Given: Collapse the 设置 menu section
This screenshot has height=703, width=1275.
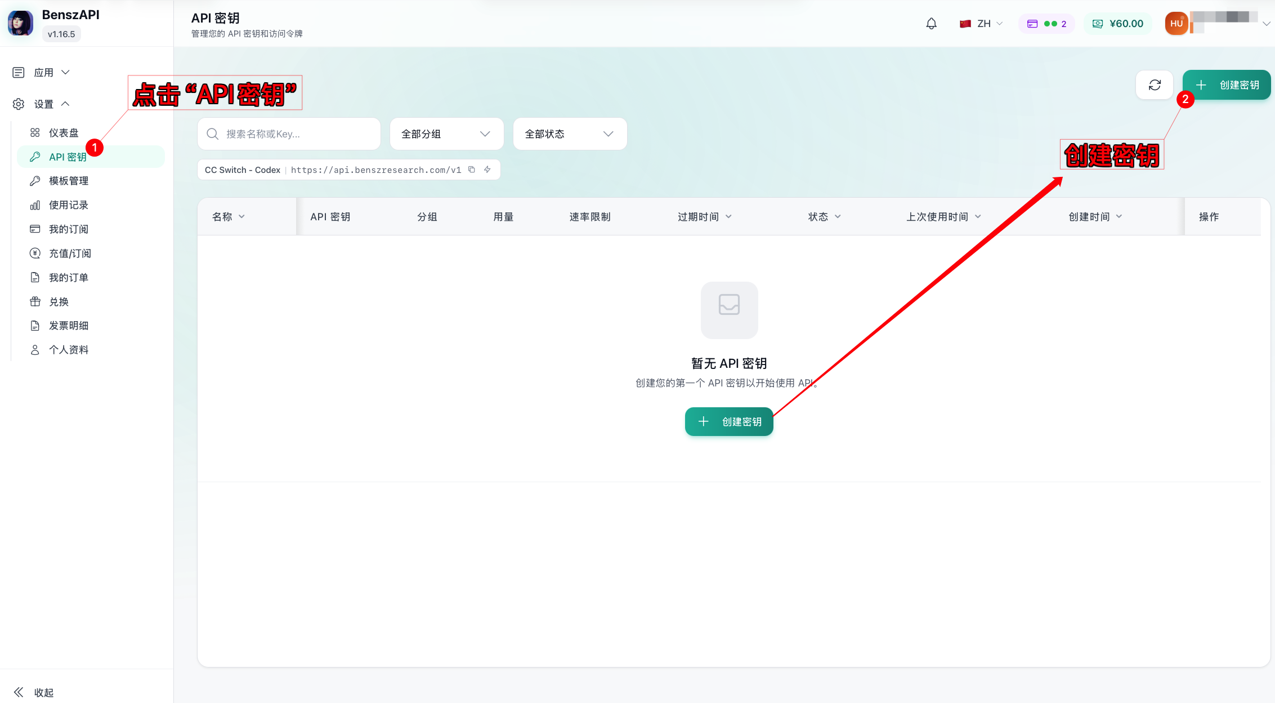Looking at the screenshot, I should [42, 104].
